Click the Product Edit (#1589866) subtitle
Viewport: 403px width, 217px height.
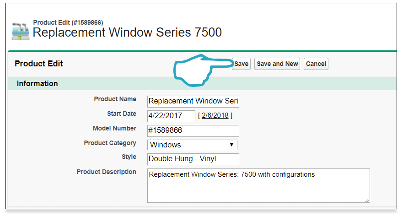coord(68,22)
